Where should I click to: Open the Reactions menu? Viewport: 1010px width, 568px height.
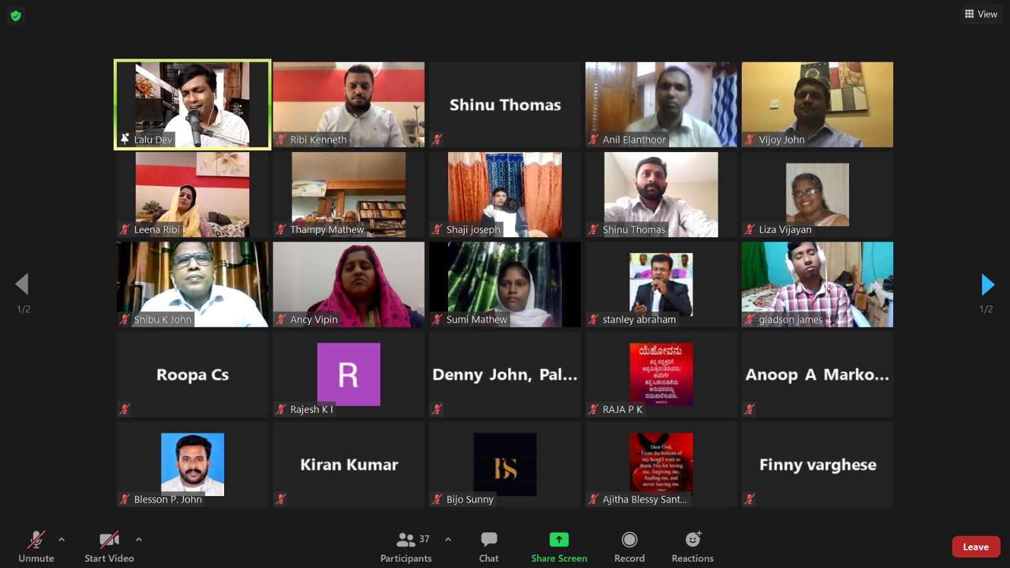click(692, 547)
